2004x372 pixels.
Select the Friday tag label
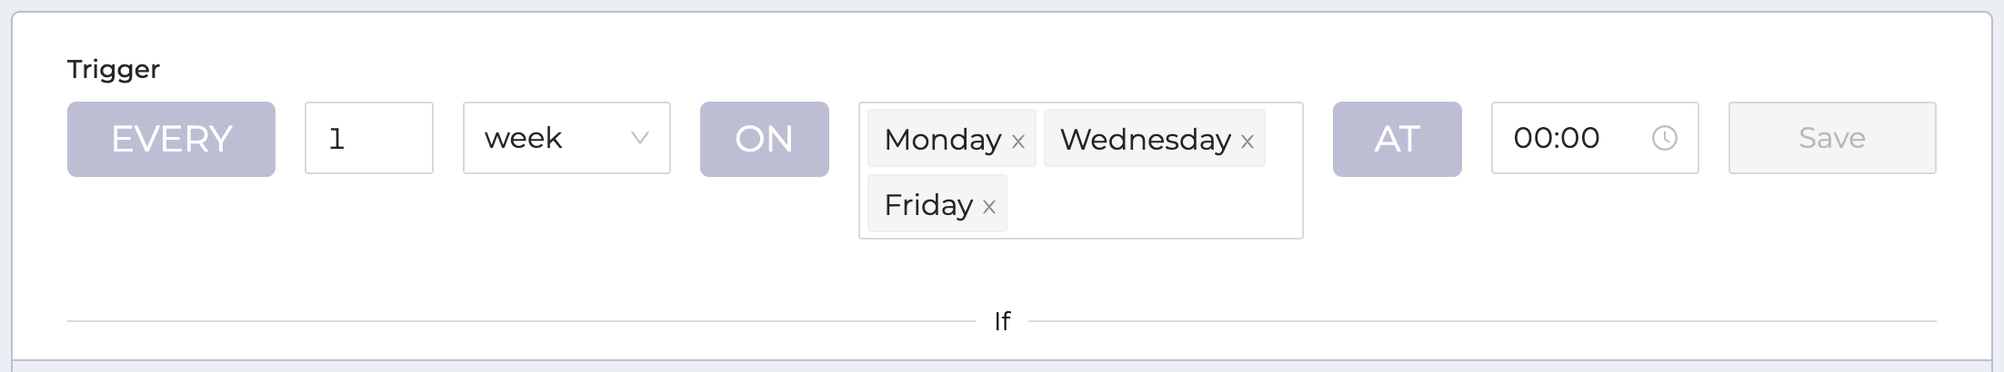click(x=928, y=205)
